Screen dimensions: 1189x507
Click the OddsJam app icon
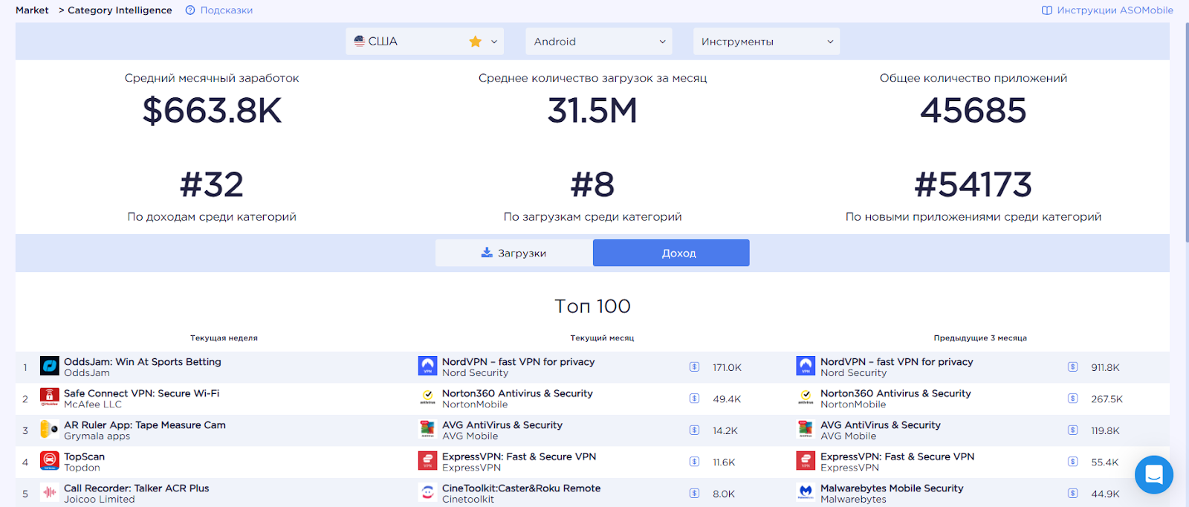coord(50,366)
